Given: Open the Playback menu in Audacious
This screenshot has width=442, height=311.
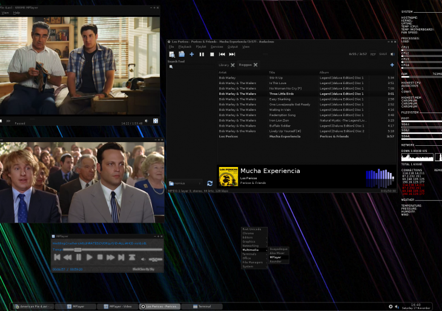Looking at the screenshot, I should pyautogui.click(x=185, y=47).
